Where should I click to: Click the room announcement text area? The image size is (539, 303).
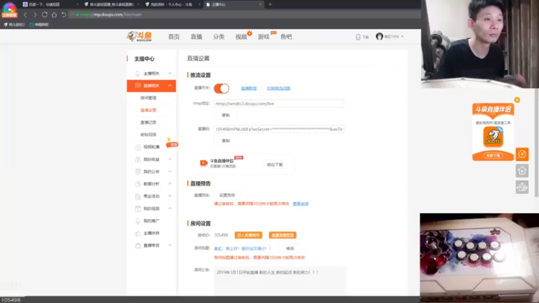(280, 281)
